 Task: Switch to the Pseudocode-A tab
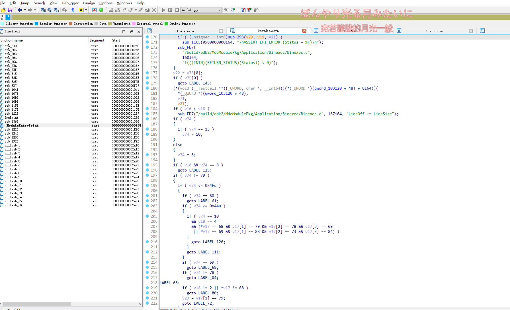[268, 31]
